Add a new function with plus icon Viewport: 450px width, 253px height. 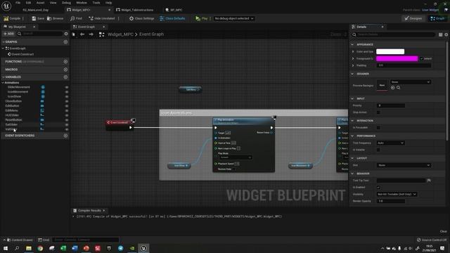click(65, 62)
